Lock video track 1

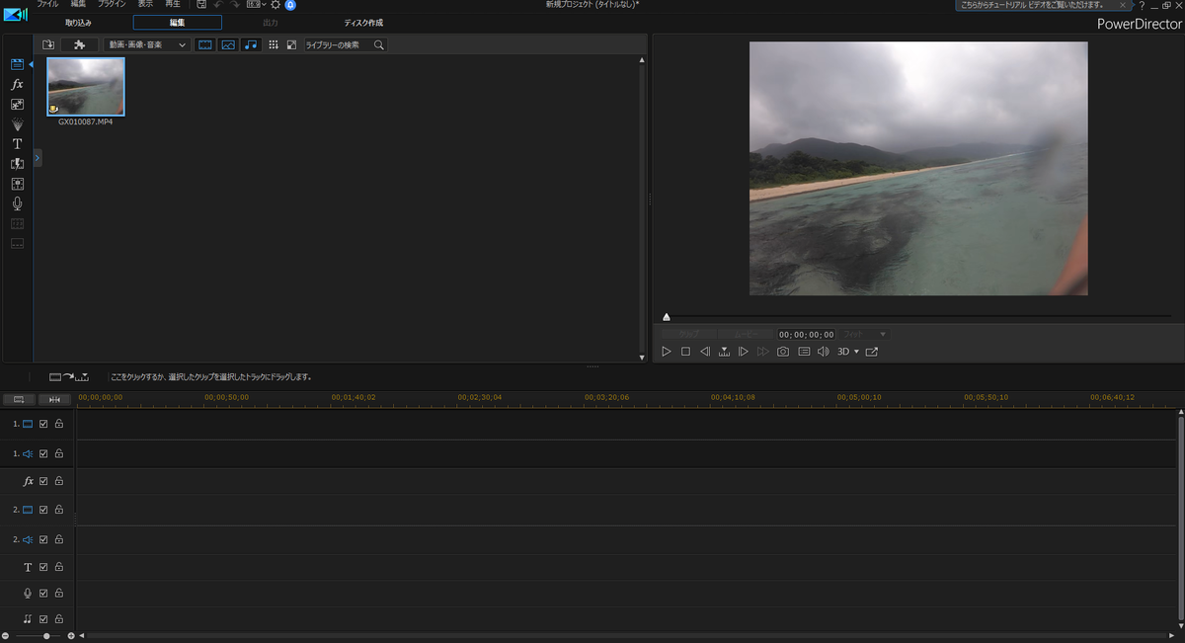pos(58,425)
